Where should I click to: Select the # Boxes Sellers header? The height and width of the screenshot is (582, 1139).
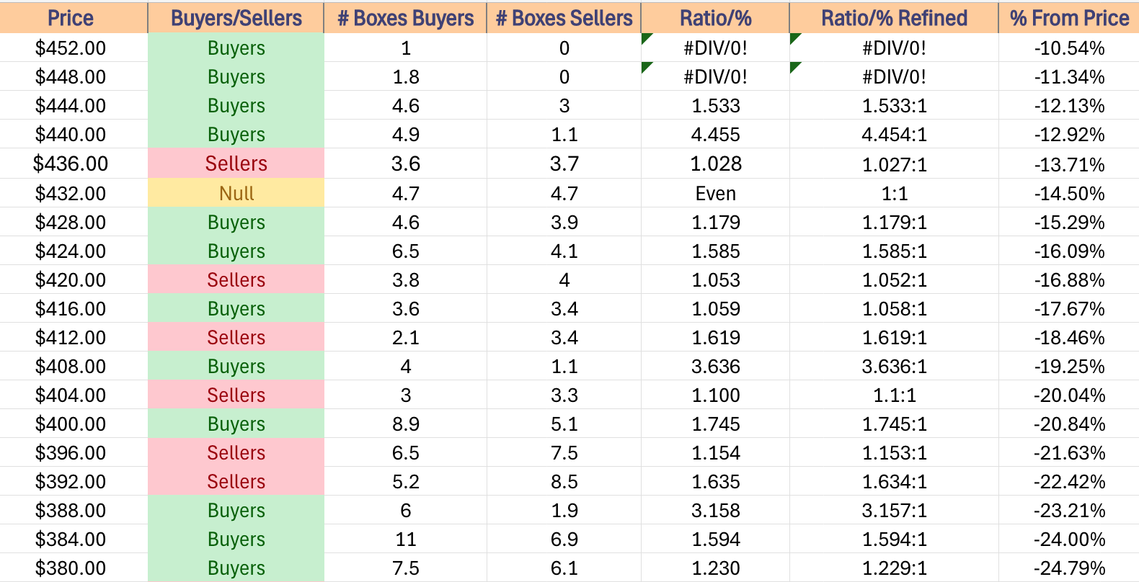[564, 18]
